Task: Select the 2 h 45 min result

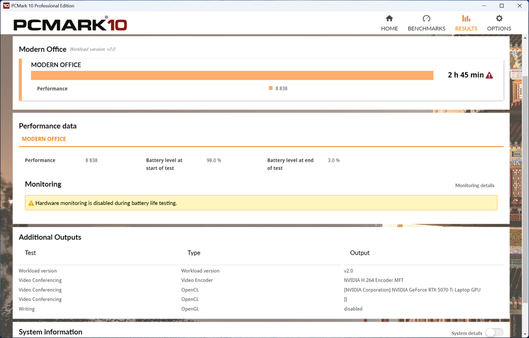Action: pos(466,75)
